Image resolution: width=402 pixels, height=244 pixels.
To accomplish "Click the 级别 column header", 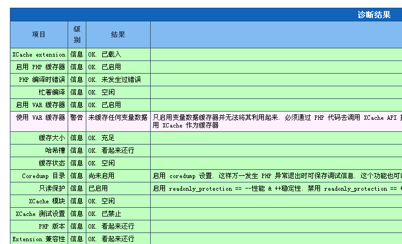I will point(77,34).
